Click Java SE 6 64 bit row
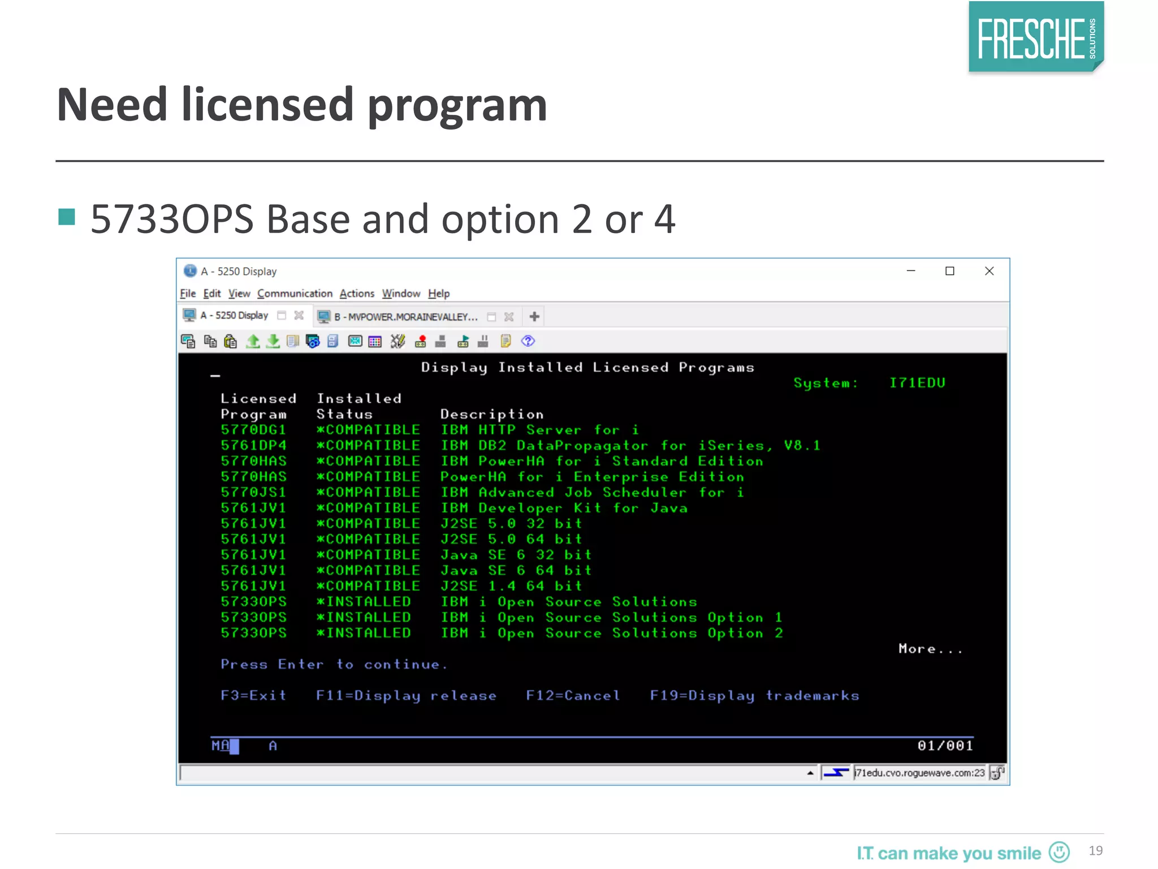Image resolution: width=1158 pixels, height=869 pixels. pyautogui.click(x=405, y=570)
